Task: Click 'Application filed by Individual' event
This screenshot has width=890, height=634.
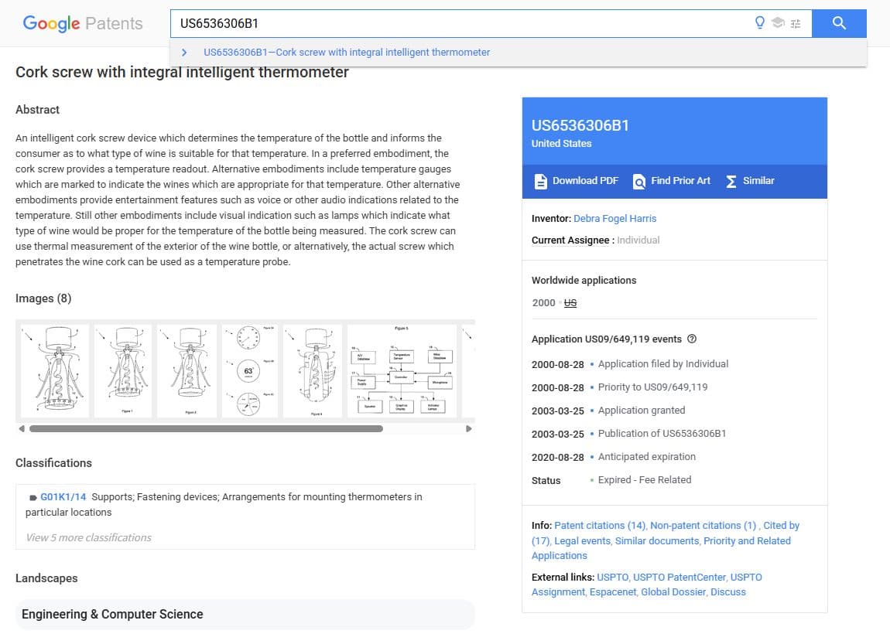Action: tap(663, 363)
